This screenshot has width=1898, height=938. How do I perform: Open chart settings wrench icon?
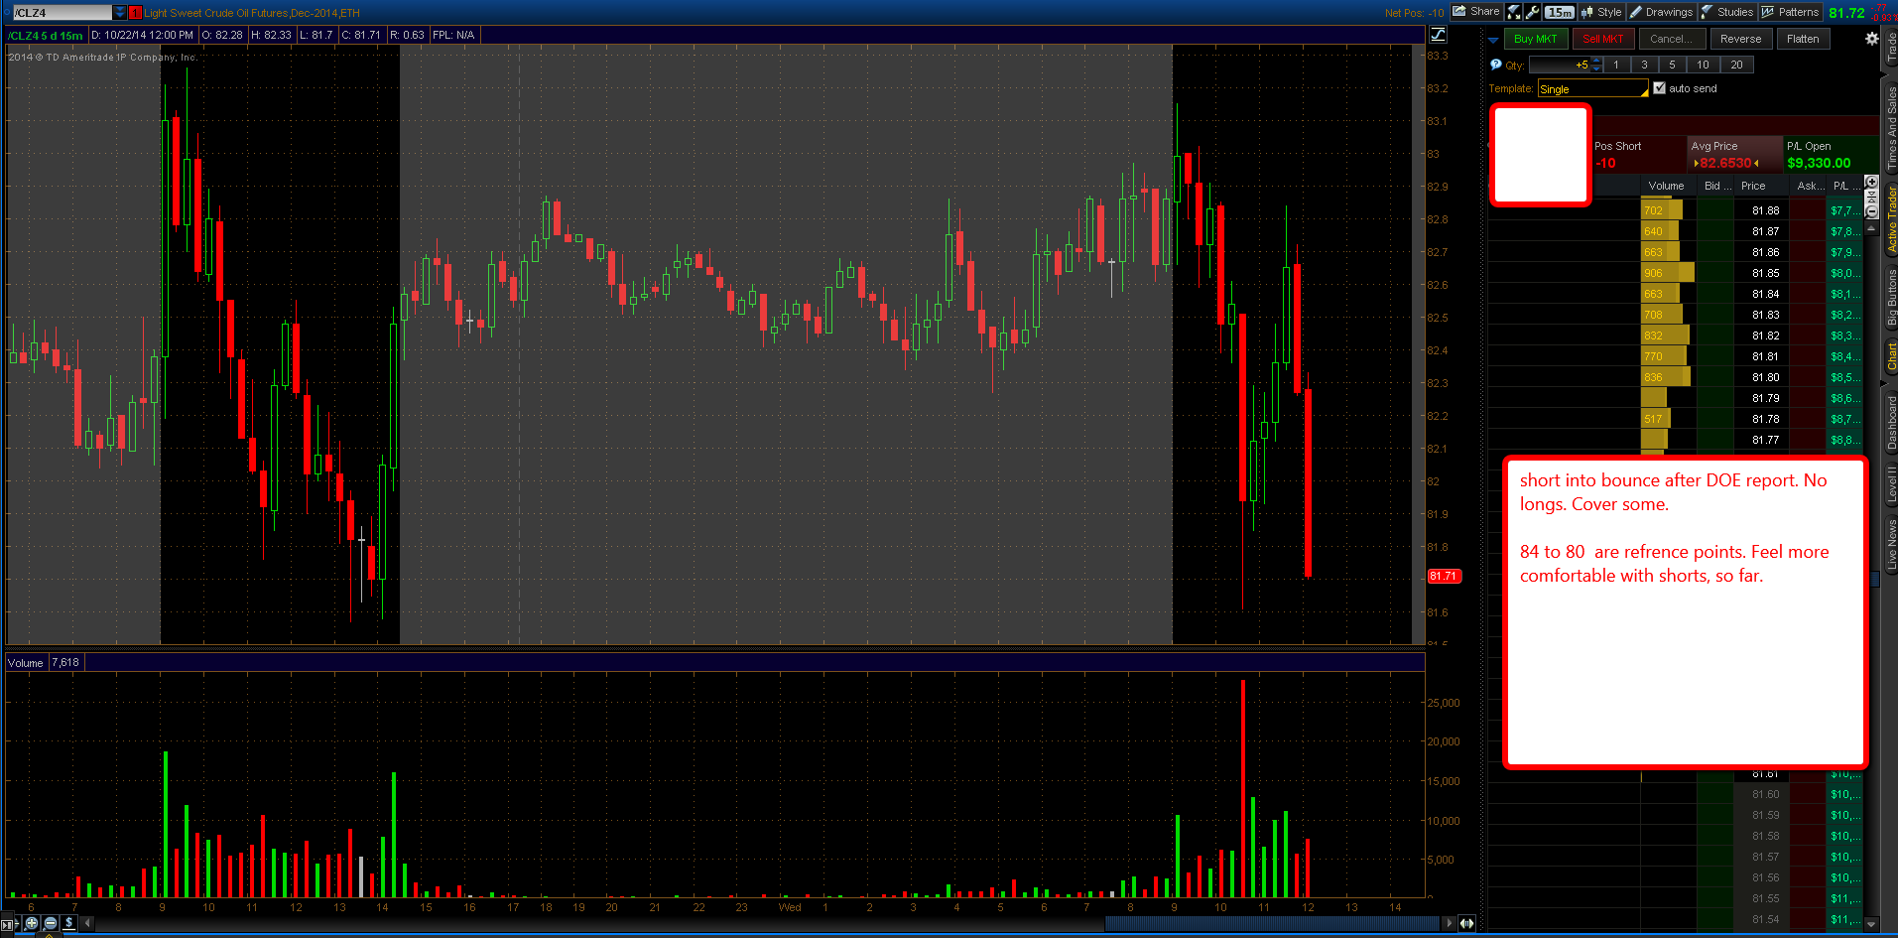point(1533,12)
